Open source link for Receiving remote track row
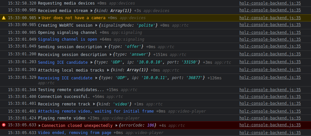 (270, 103)
